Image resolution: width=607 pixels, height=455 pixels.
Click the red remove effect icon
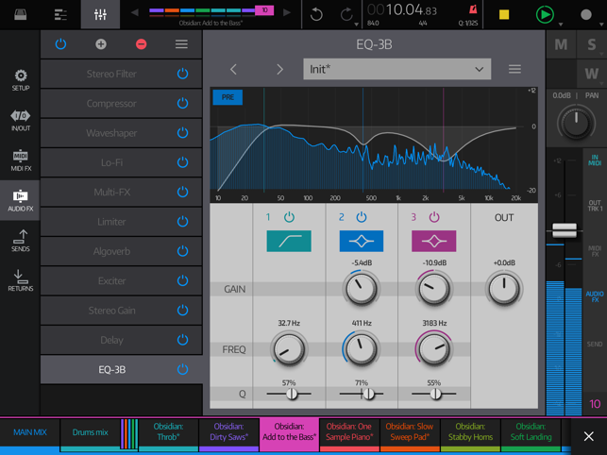141,44
